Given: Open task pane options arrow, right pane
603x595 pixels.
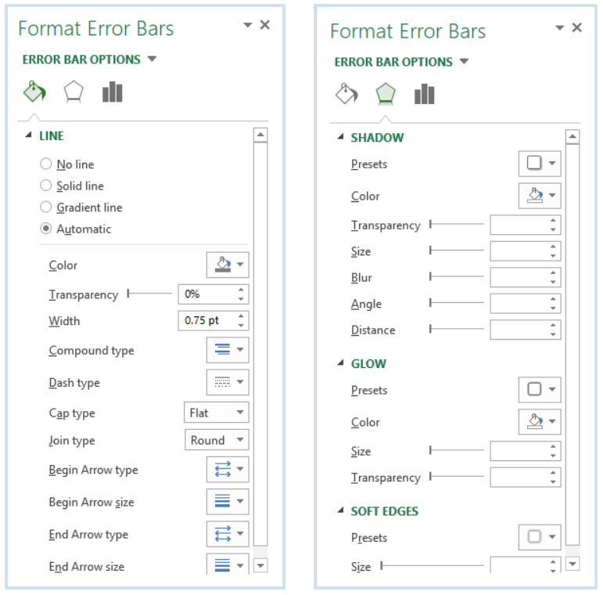Looking at the screenshot, I should coord(559,27).
